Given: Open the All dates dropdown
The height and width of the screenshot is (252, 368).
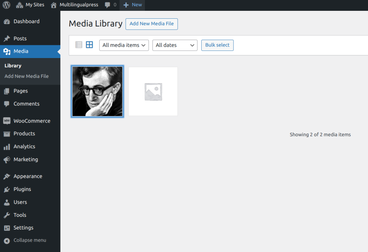Looking at the screenshot, I should pyautogui.click(x=175, y=45).
